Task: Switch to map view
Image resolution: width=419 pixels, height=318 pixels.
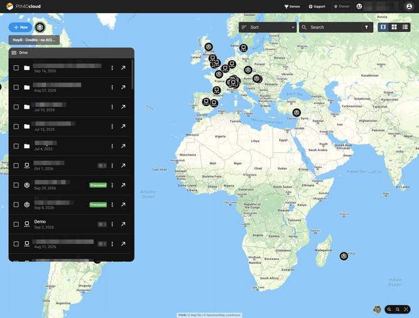Action: [x=383, y=27]
